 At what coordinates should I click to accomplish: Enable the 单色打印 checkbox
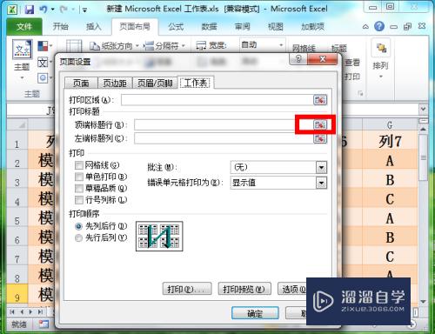click(79, 177)
